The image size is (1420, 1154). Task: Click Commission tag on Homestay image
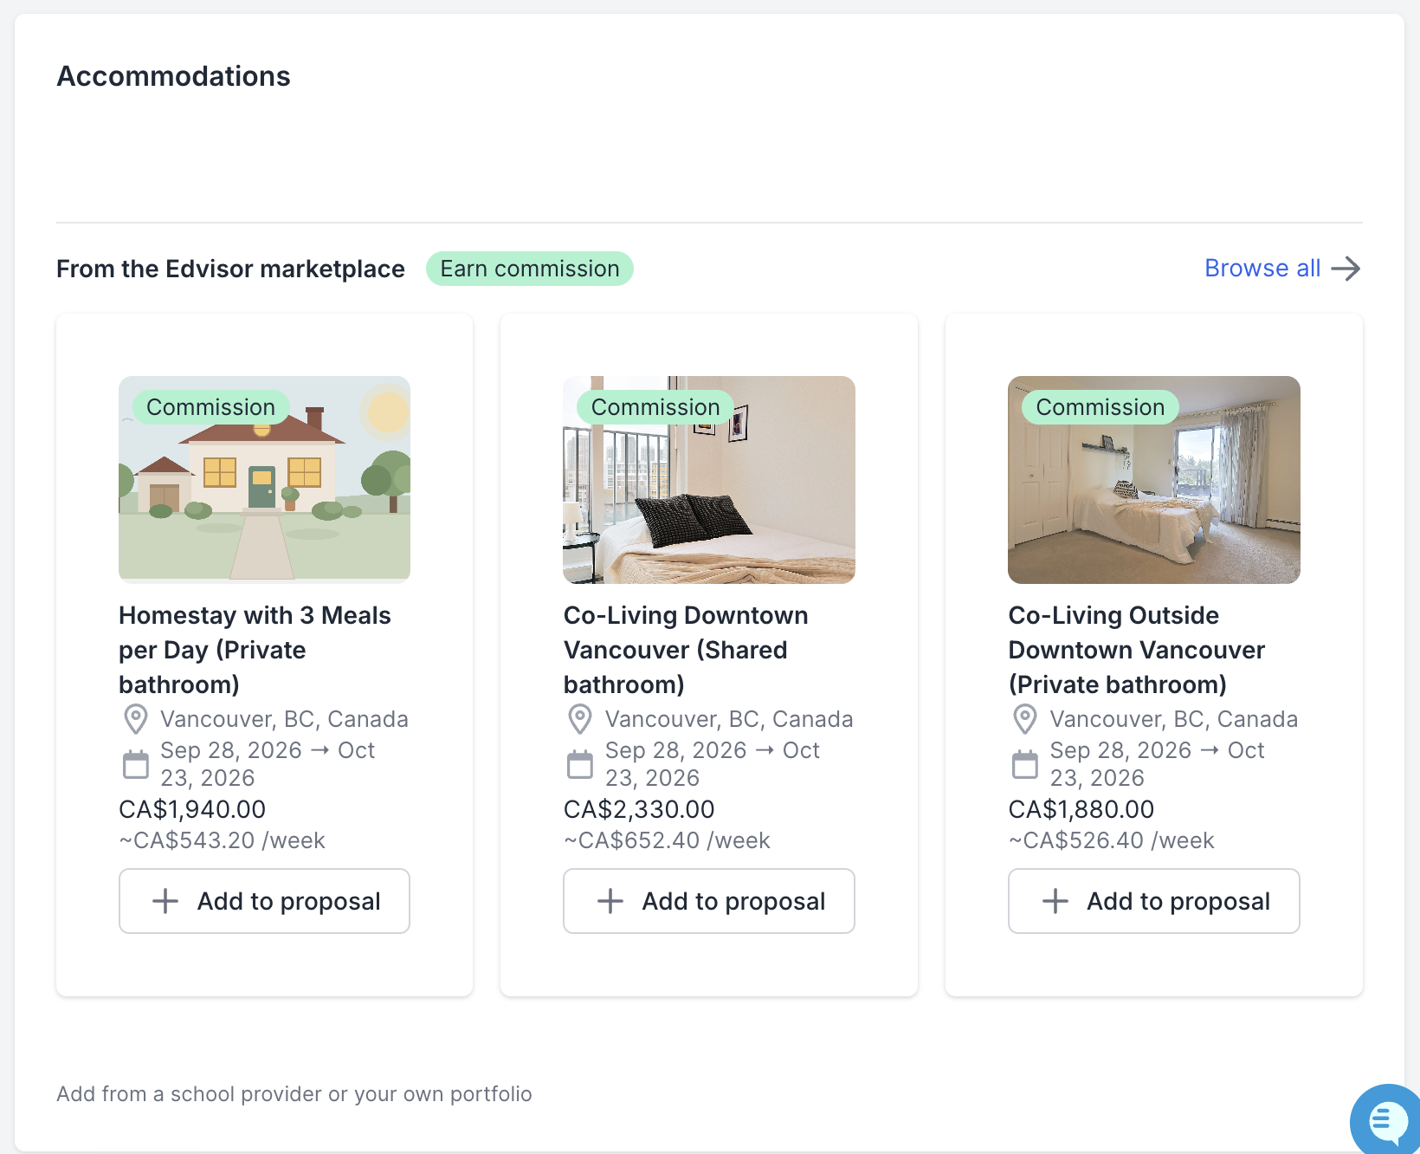coord(210,407)
